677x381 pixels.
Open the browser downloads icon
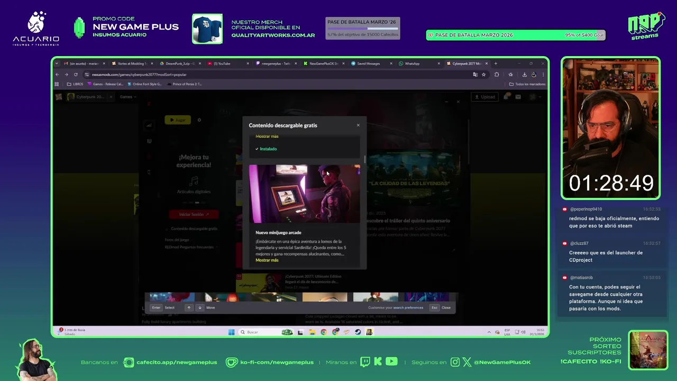pos(524,75)
